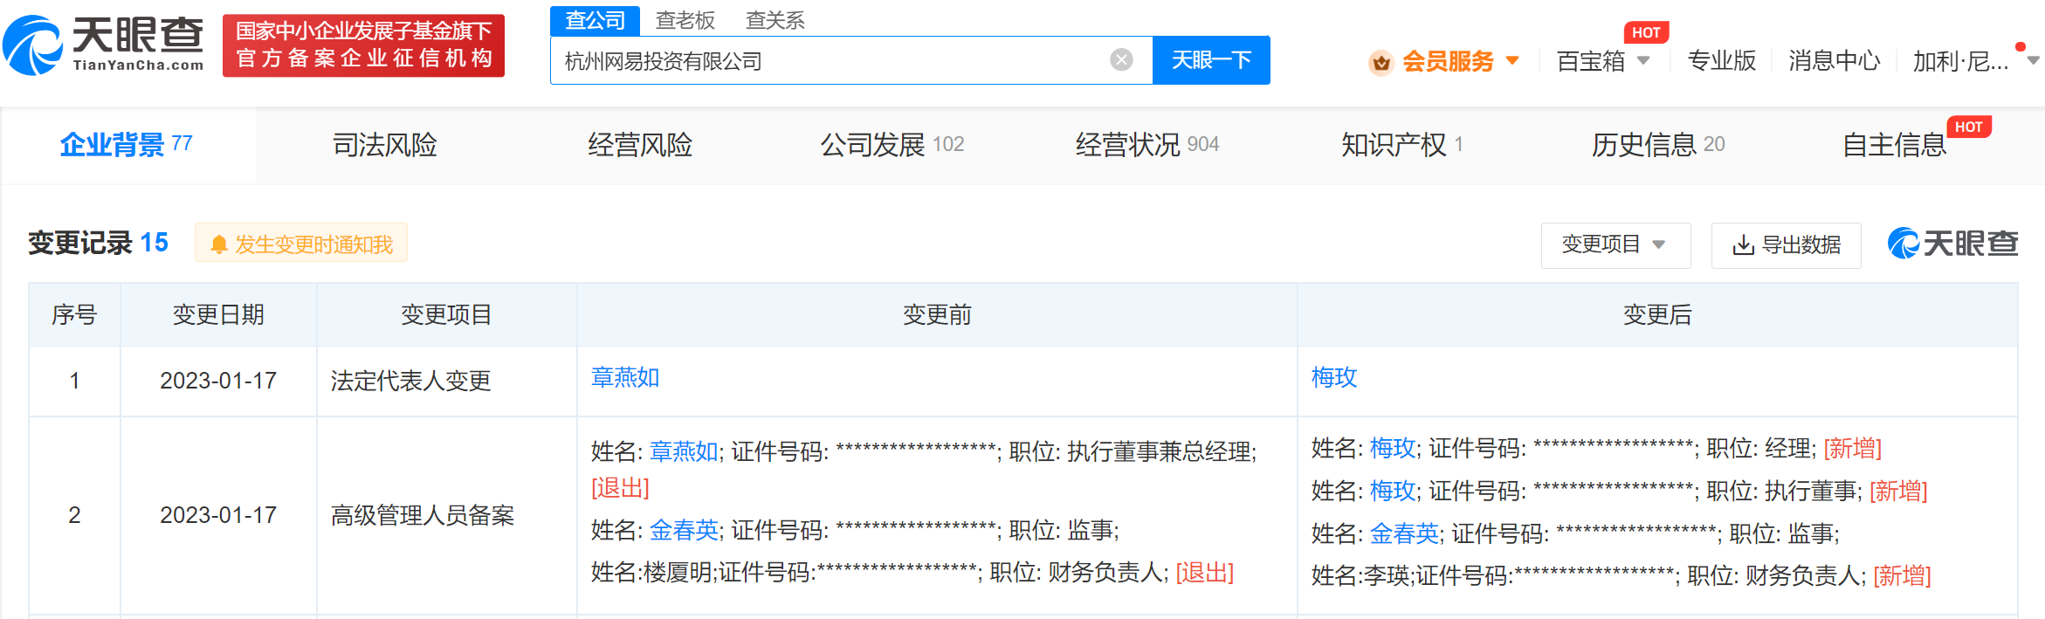The image size is (2045, 619).
Task: Click the bell icon for change notifications
Action: (x=219, y=245)
